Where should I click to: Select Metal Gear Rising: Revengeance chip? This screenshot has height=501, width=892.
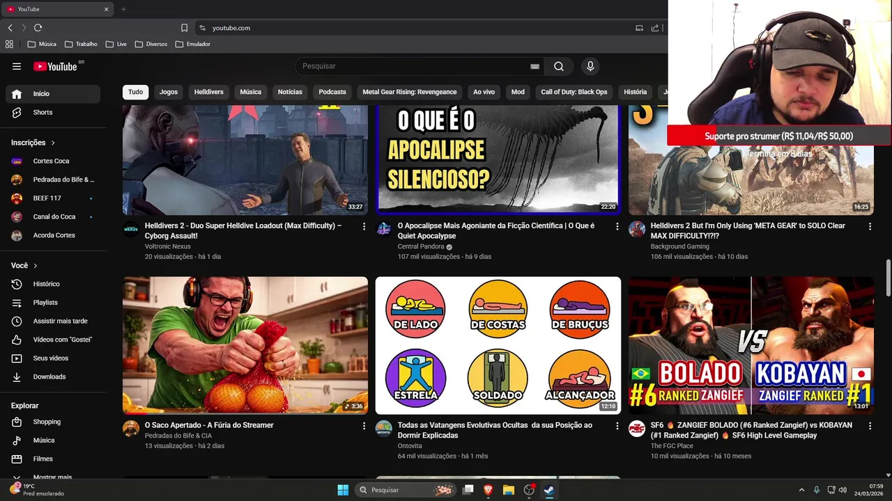410,92
